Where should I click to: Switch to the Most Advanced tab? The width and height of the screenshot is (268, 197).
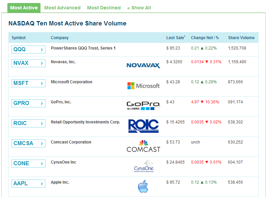(62, 8)
